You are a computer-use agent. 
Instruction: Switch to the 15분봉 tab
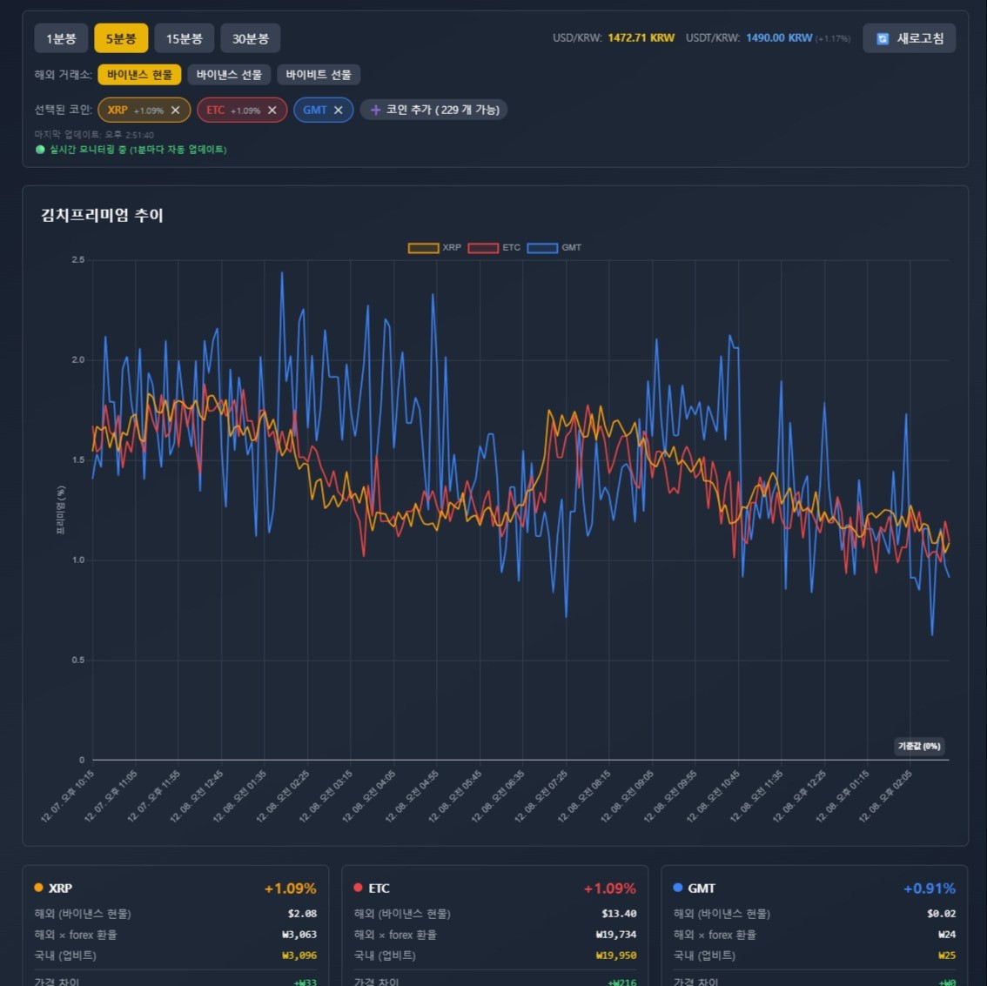coord(184,37)
